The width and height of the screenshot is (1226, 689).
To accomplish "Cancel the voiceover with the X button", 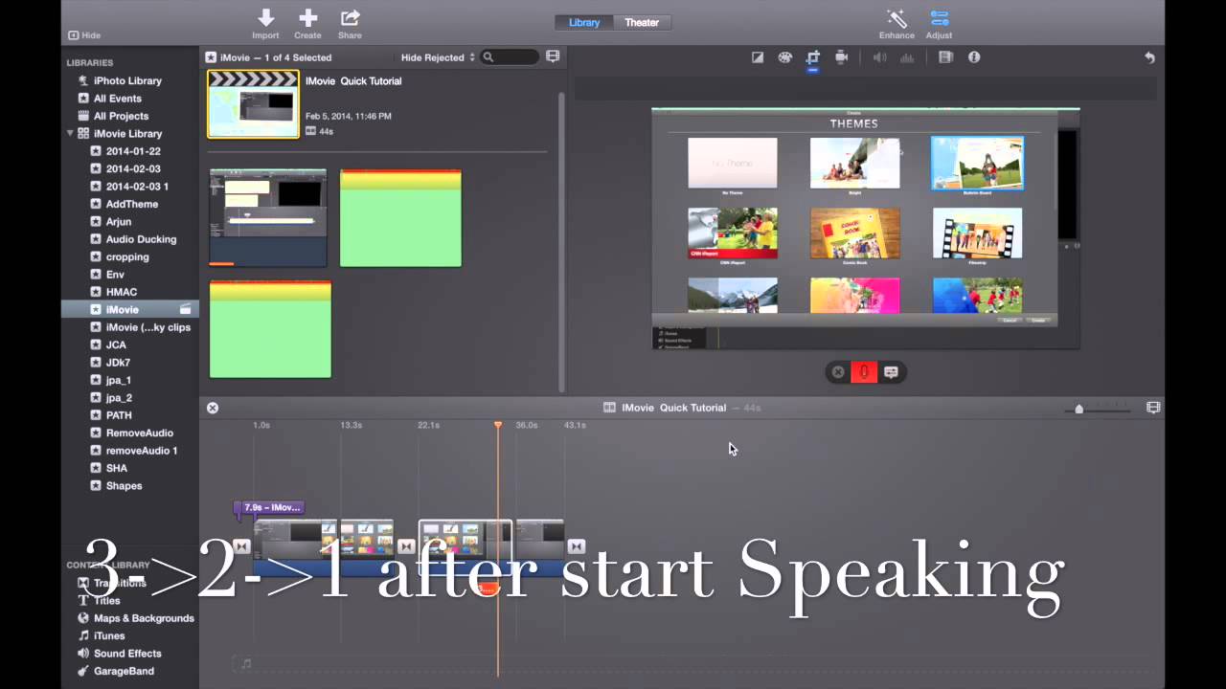I will (838, 372).
